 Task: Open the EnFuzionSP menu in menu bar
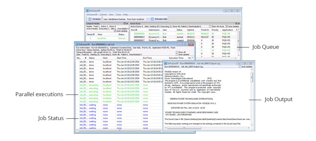pyautogui.click(x=92, y=14)
